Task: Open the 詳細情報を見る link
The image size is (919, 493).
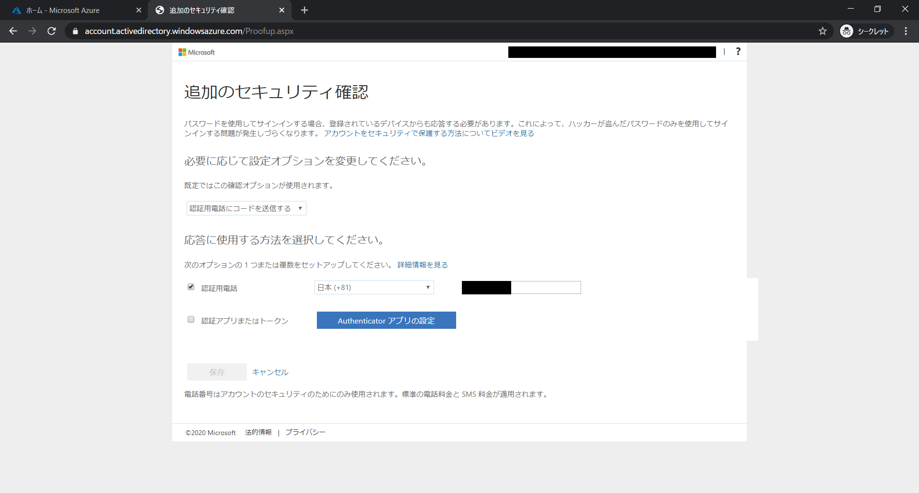Action: click(422, 265)
